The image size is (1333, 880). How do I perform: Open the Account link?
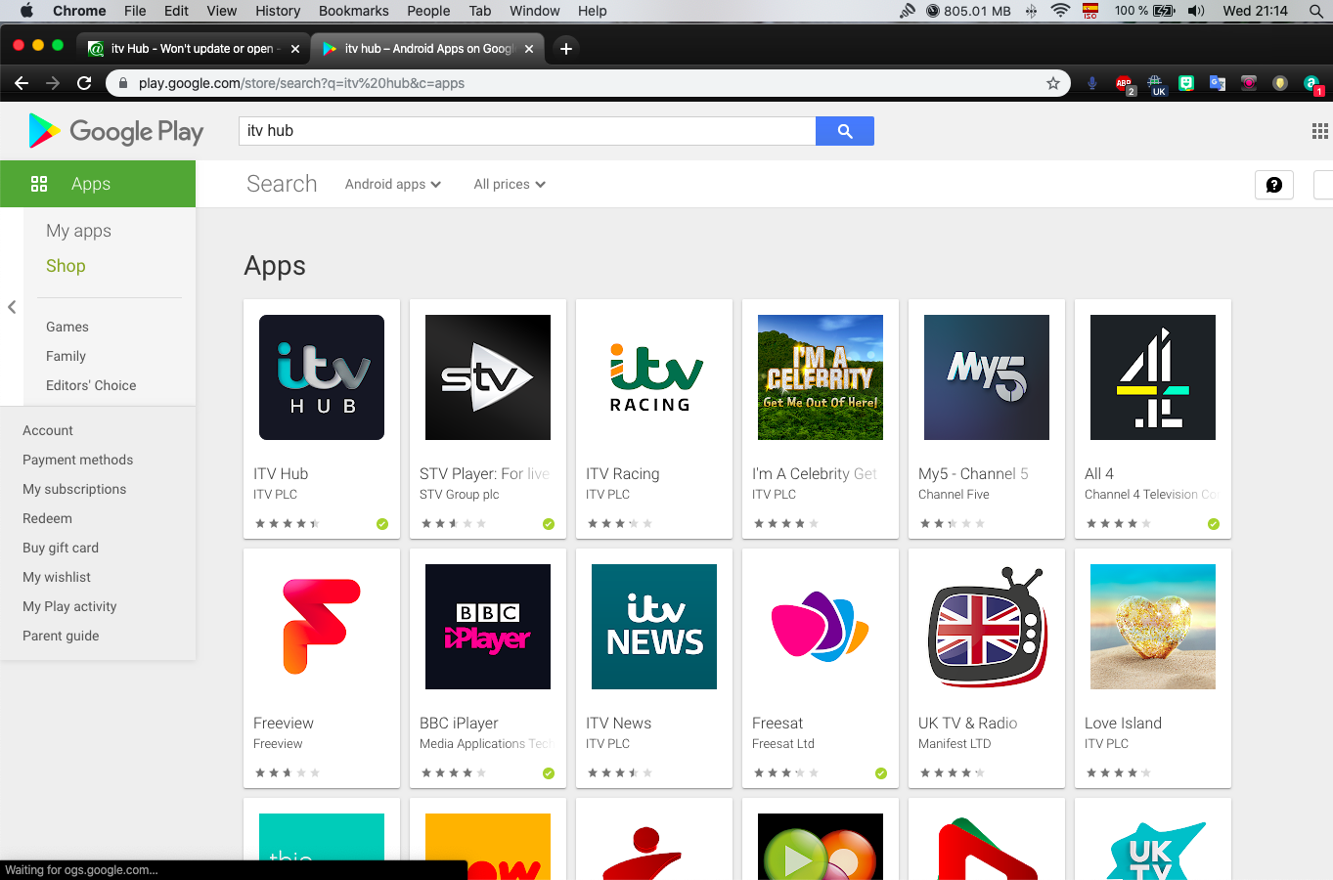48,430
